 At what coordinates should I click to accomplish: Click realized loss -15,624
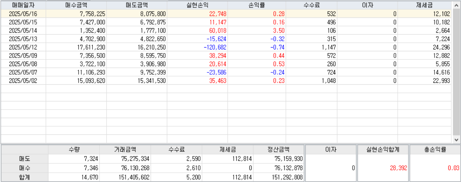click(x=217, y=39)
